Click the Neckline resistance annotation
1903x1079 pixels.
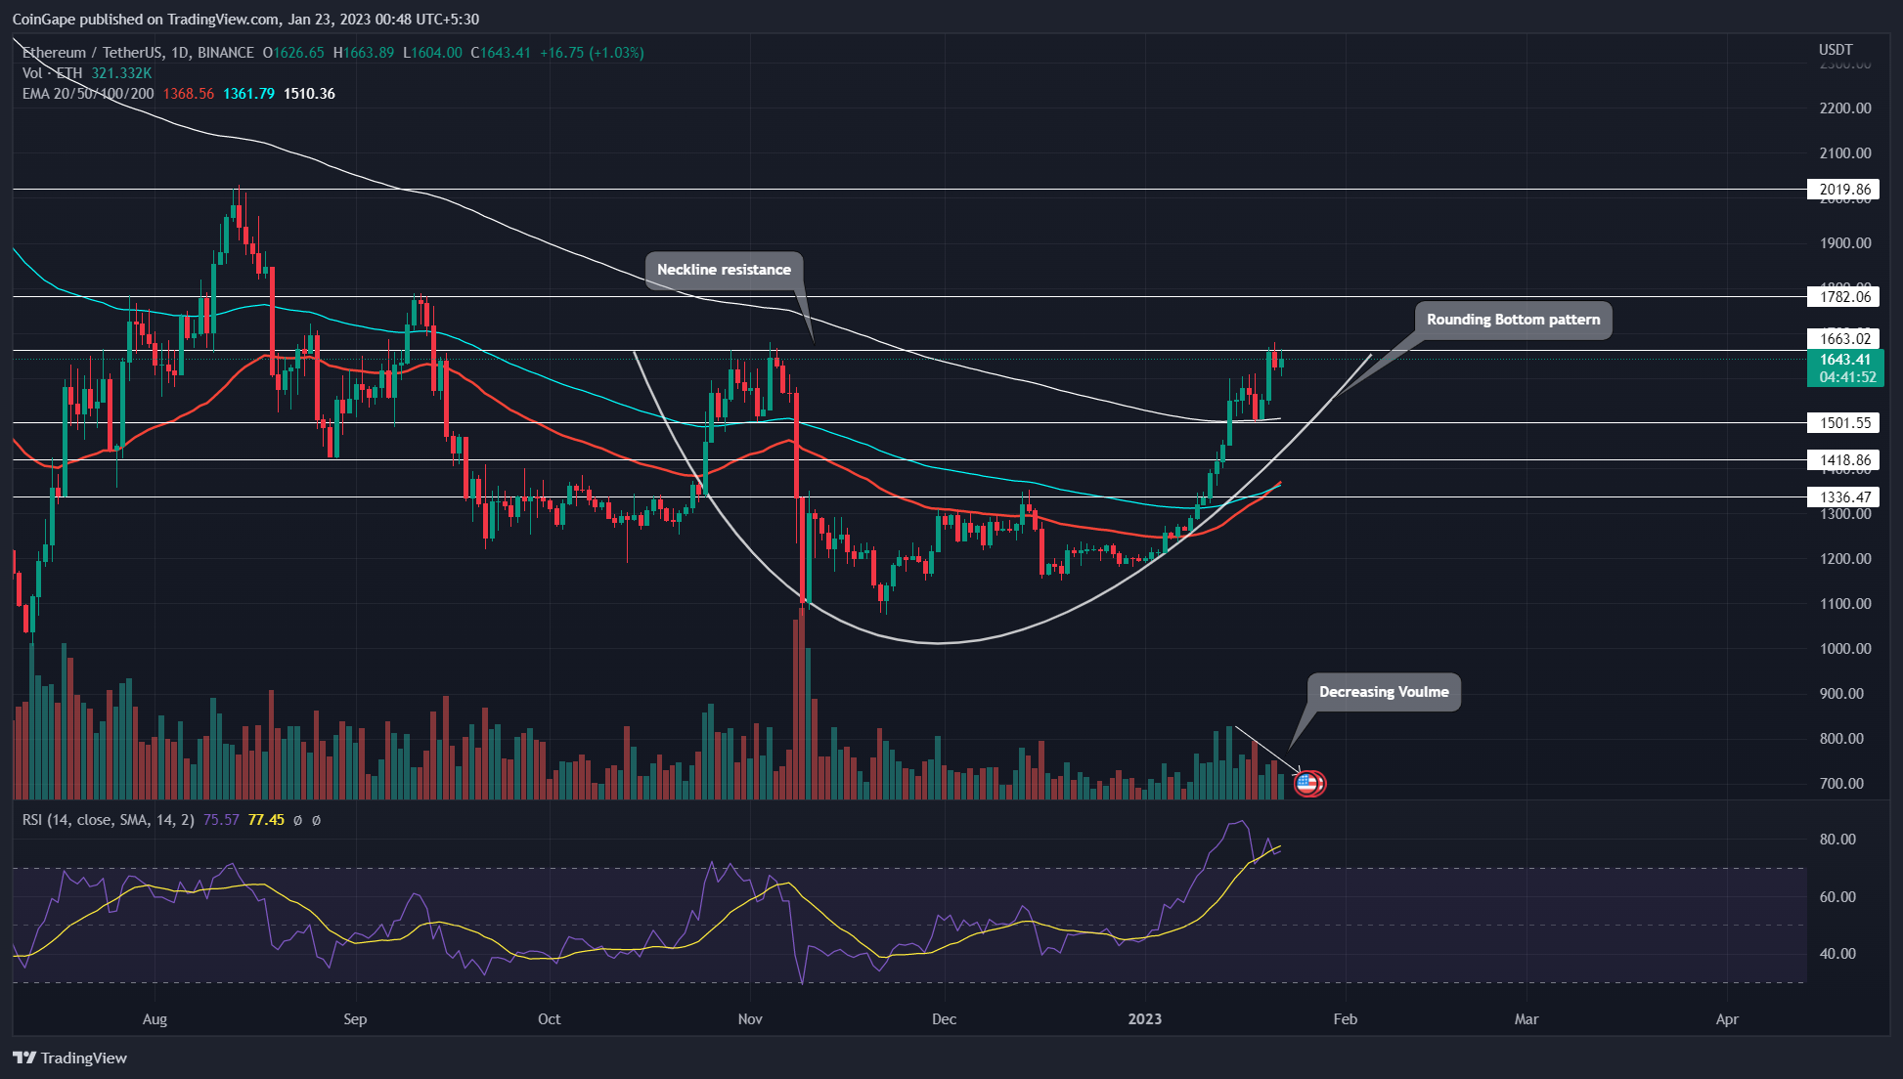[x=724, y=270]
